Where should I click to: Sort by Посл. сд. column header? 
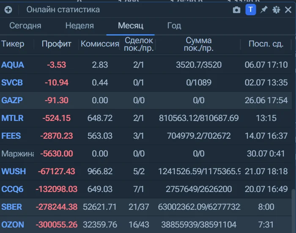(266, 44)
